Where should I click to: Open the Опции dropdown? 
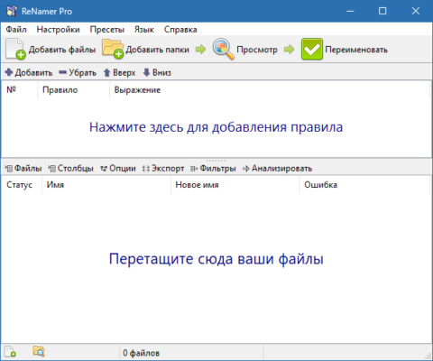123,168
